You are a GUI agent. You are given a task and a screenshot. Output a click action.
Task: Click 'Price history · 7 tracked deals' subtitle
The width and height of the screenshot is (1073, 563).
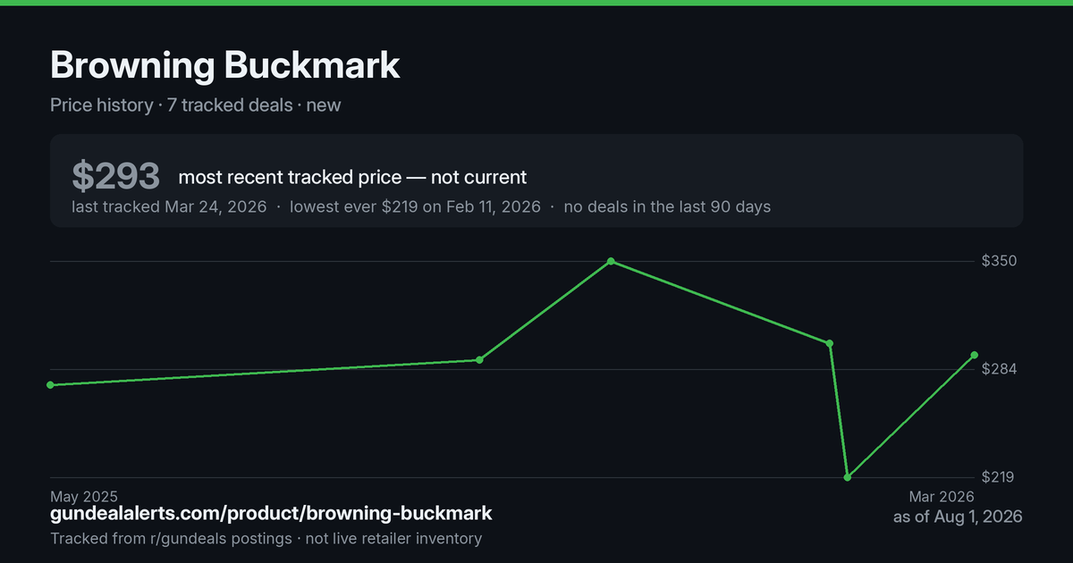point(172,105)
